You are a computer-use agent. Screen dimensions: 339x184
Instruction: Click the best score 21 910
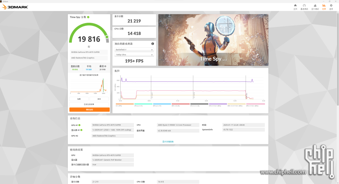pyautogui.click(x=102, y=69)
